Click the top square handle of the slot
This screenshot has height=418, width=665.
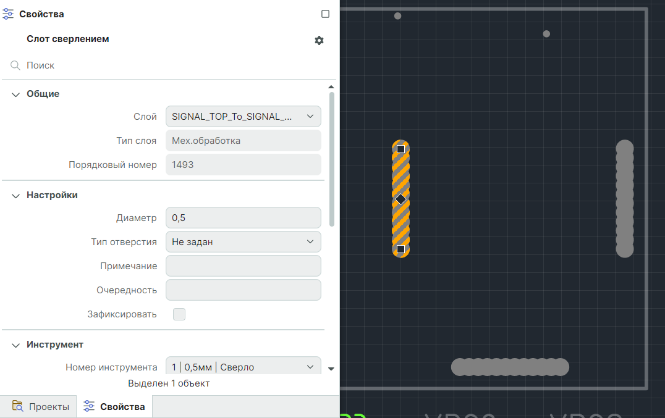pyautogui.click(x=400, y=149)
